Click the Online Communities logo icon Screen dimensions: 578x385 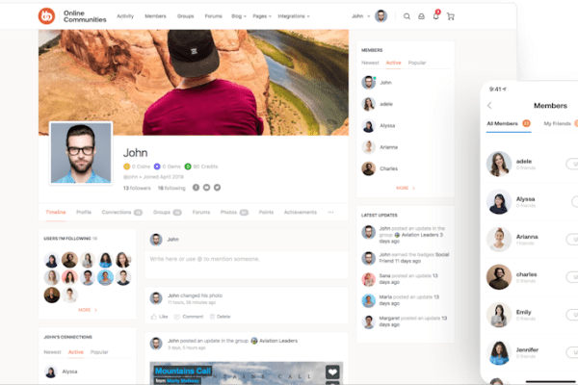tap(46, 16)
